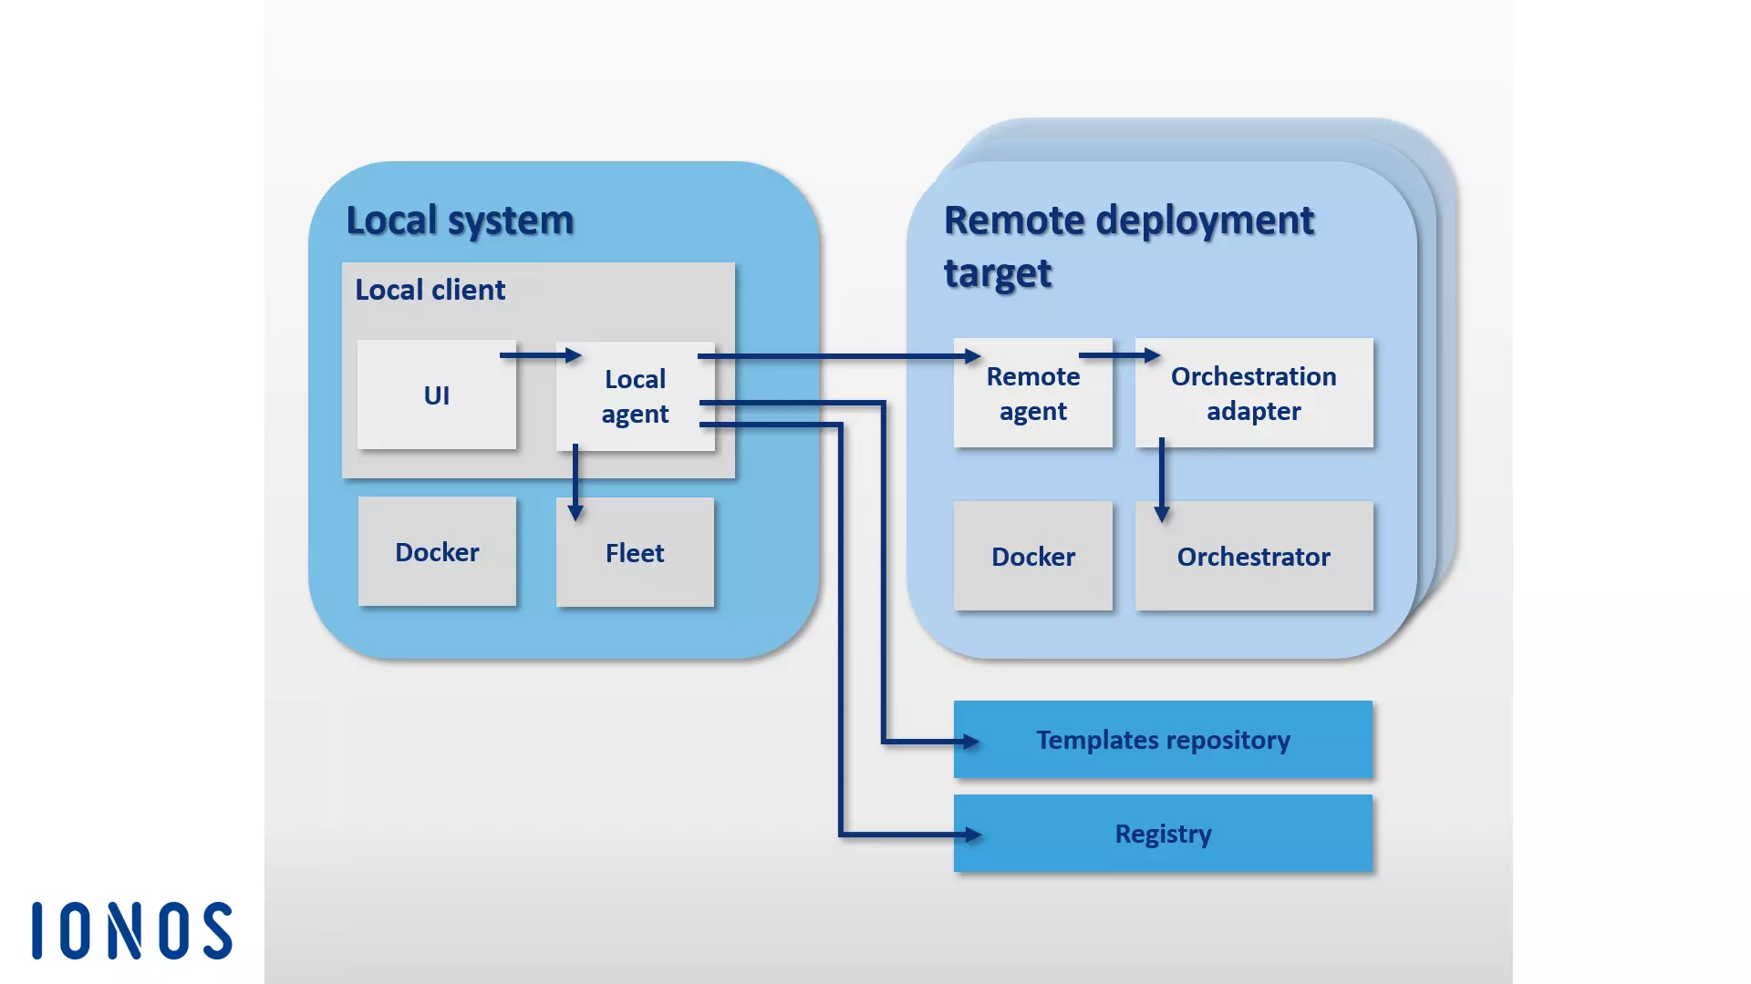Click the Docker component in Remote deployment

1031,557
